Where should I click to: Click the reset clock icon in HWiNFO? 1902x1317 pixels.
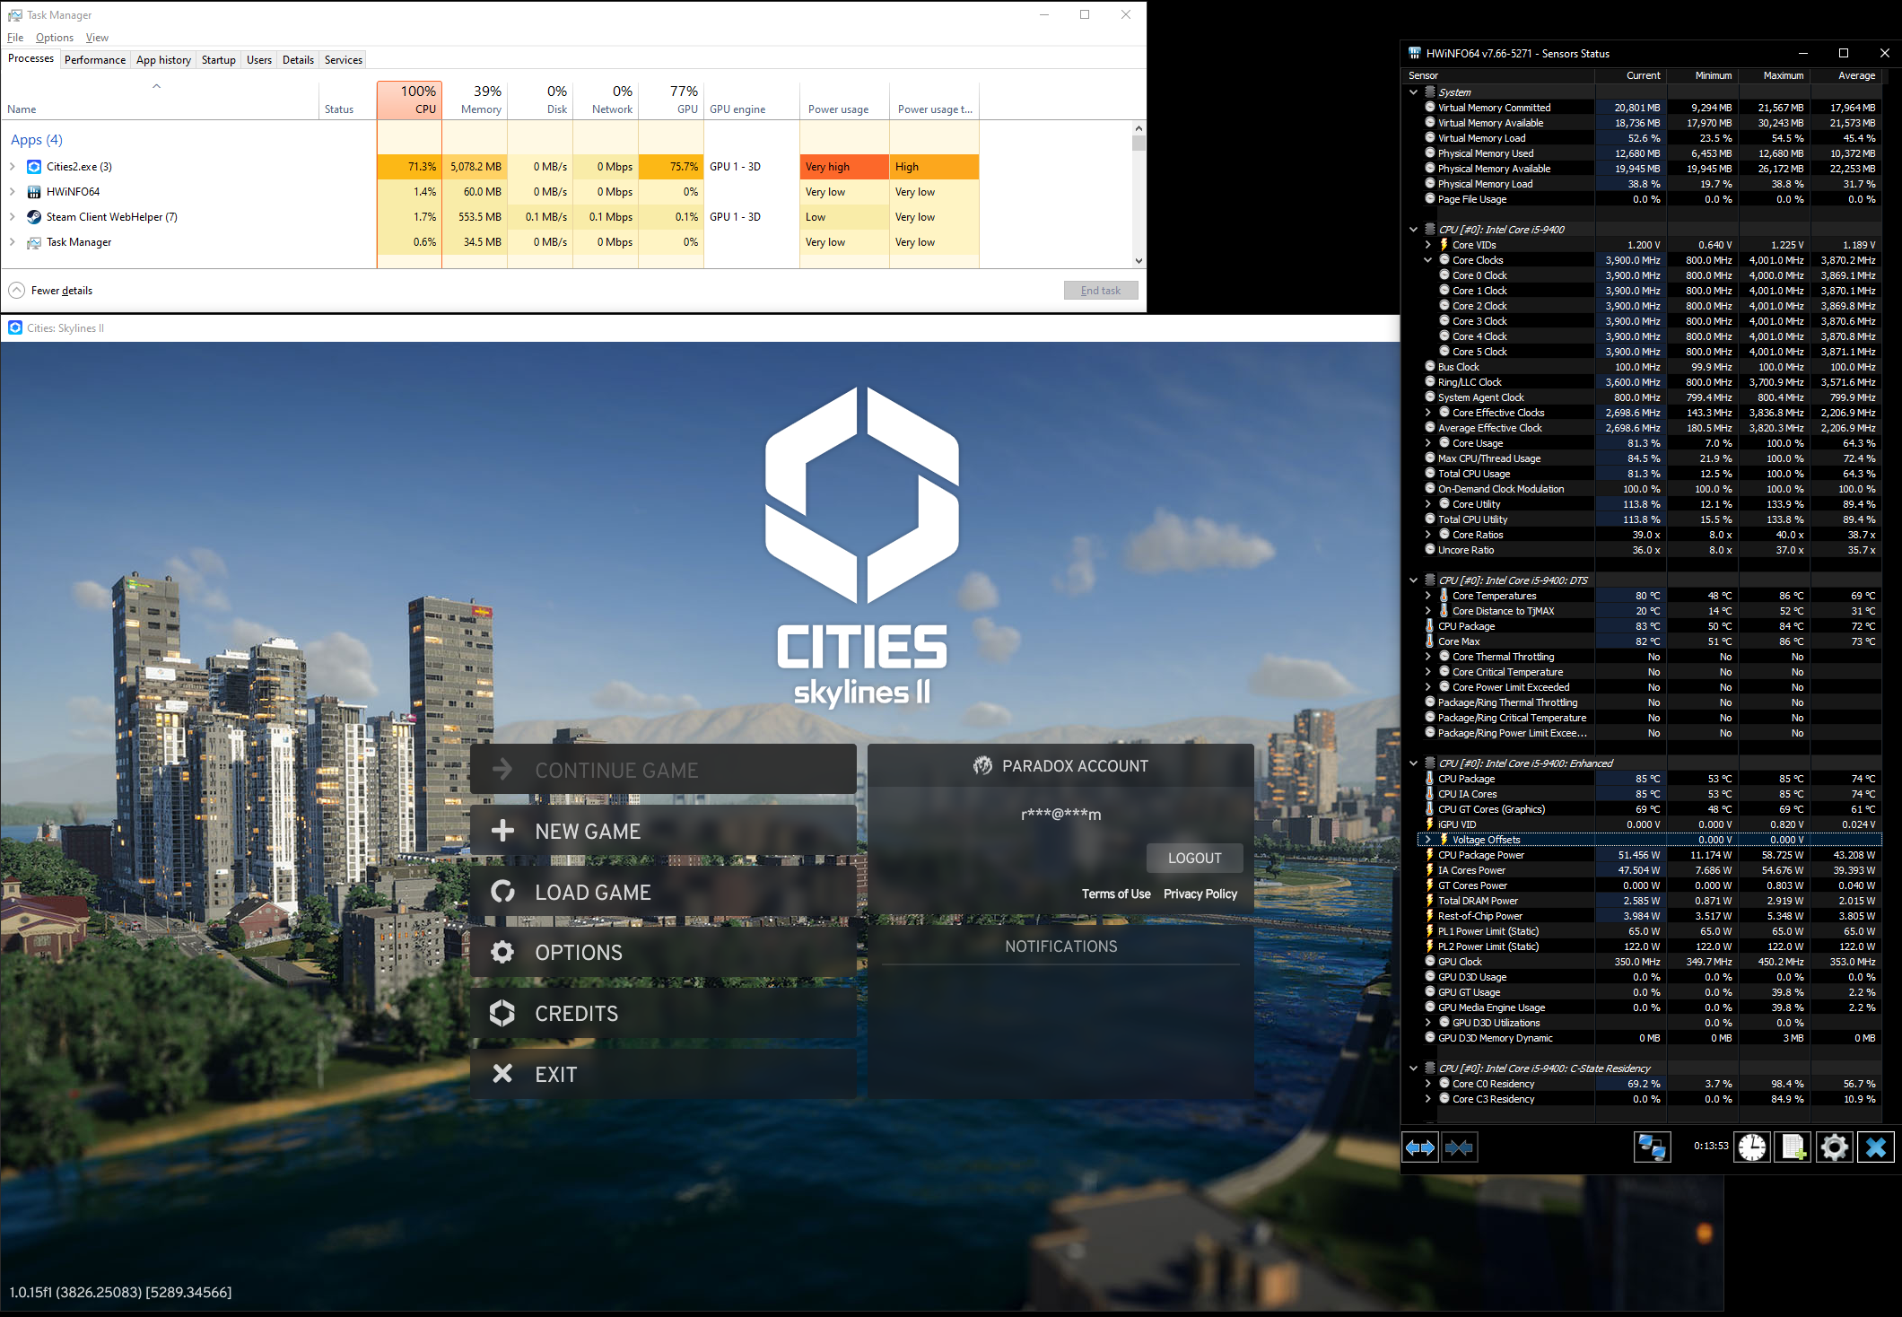(1751, 1147)
